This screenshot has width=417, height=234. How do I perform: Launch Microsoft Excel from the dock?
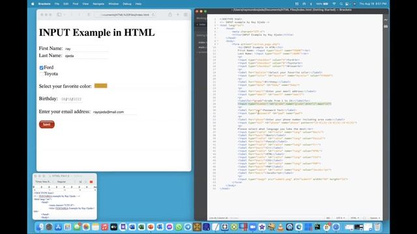[141, 227]
